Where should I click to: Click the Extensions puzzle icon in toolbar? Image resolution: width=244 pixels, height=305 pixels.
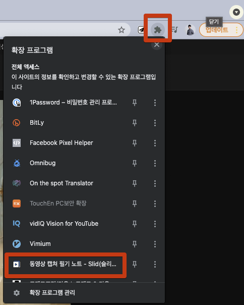(x=158, y=30)
